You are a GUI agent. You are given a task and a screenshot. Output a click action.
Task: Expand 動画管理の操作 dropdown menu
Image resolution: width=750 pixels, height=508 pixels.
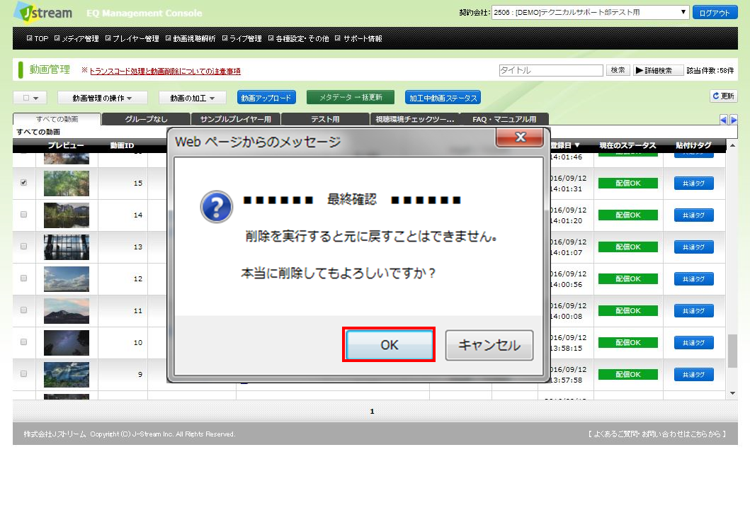[102, 98]
